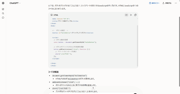Click the button.addEventListener code line
Image resolution: width=180 pixels, height=94 pixels.
click(x=72, y=49)
